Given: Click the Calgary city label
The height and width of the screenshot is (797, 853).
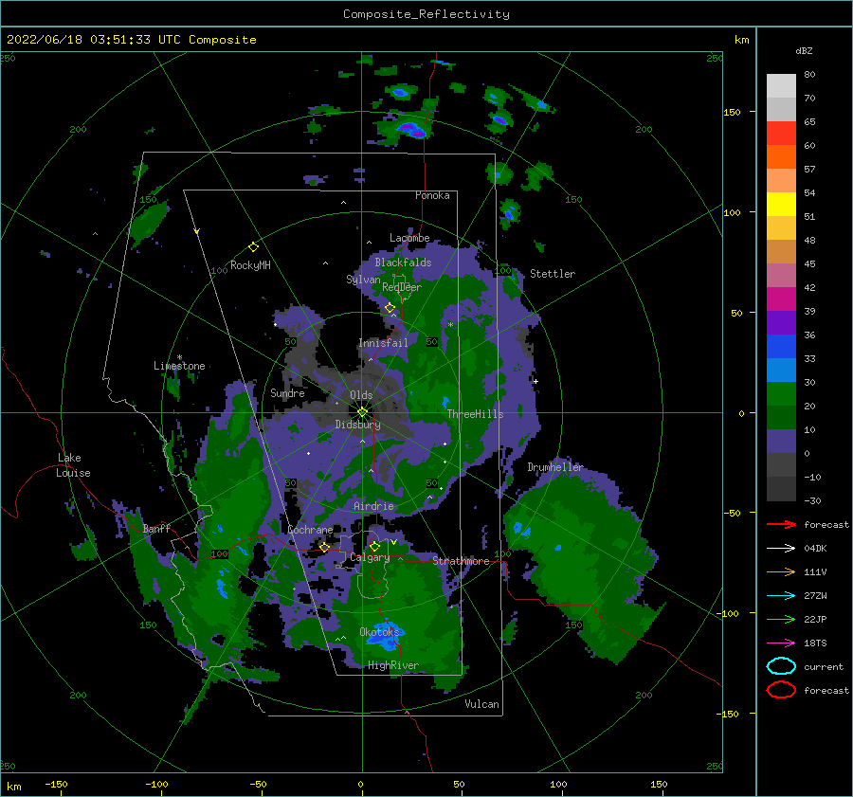Looking at the screenshot, I should (370, 557).
